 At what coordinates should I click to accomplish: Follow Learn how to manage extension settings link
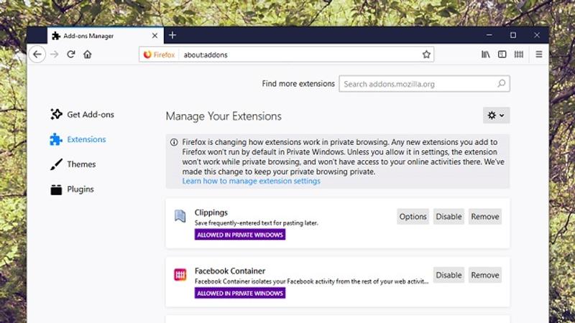[x=251, y=182]
